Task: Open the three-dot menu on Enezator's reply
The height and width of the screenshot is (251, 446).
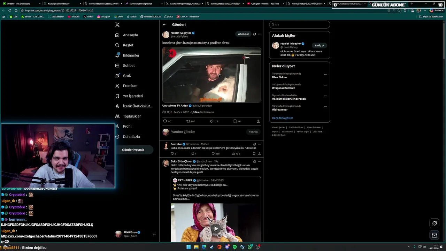Action: point(259,144)
